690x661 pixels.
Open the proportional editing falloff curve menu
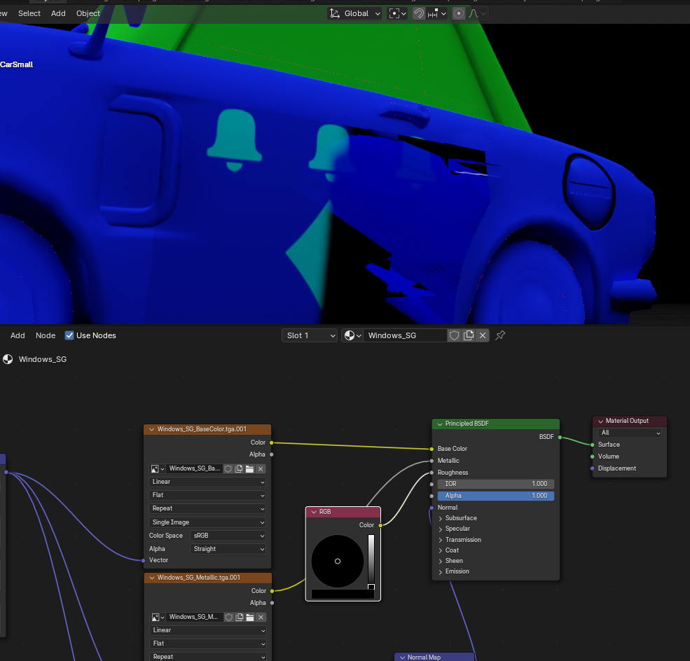click(477, 13)
